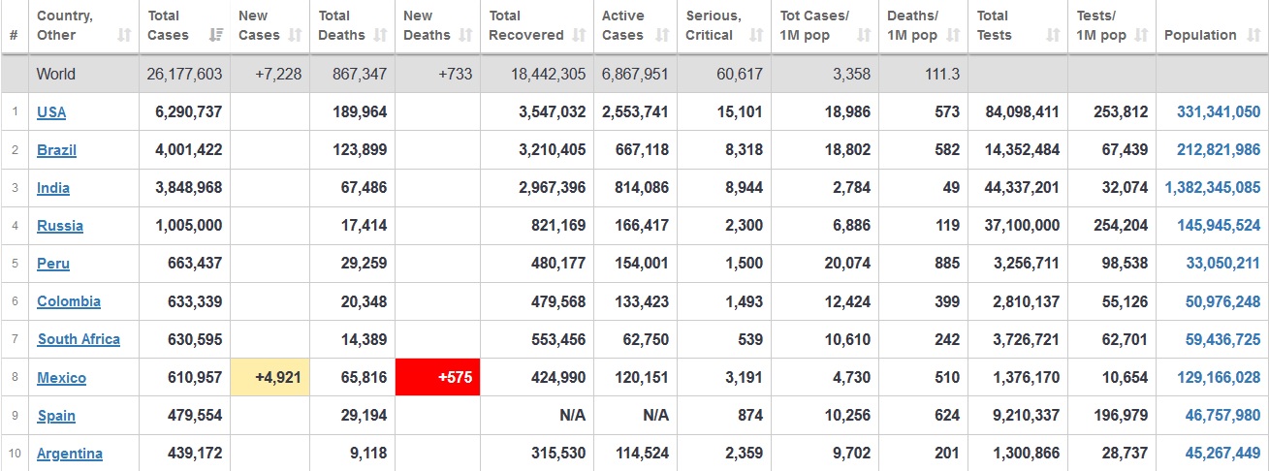Sort using Total Tests arrows icon
This screenshot has width=1269, height=471.
pos(1053,36)
